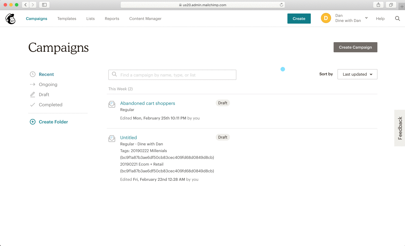Open the Abandoned cart shoppers campaign
The width and height of the screenshot is (405, 246).
pos(148,103)
